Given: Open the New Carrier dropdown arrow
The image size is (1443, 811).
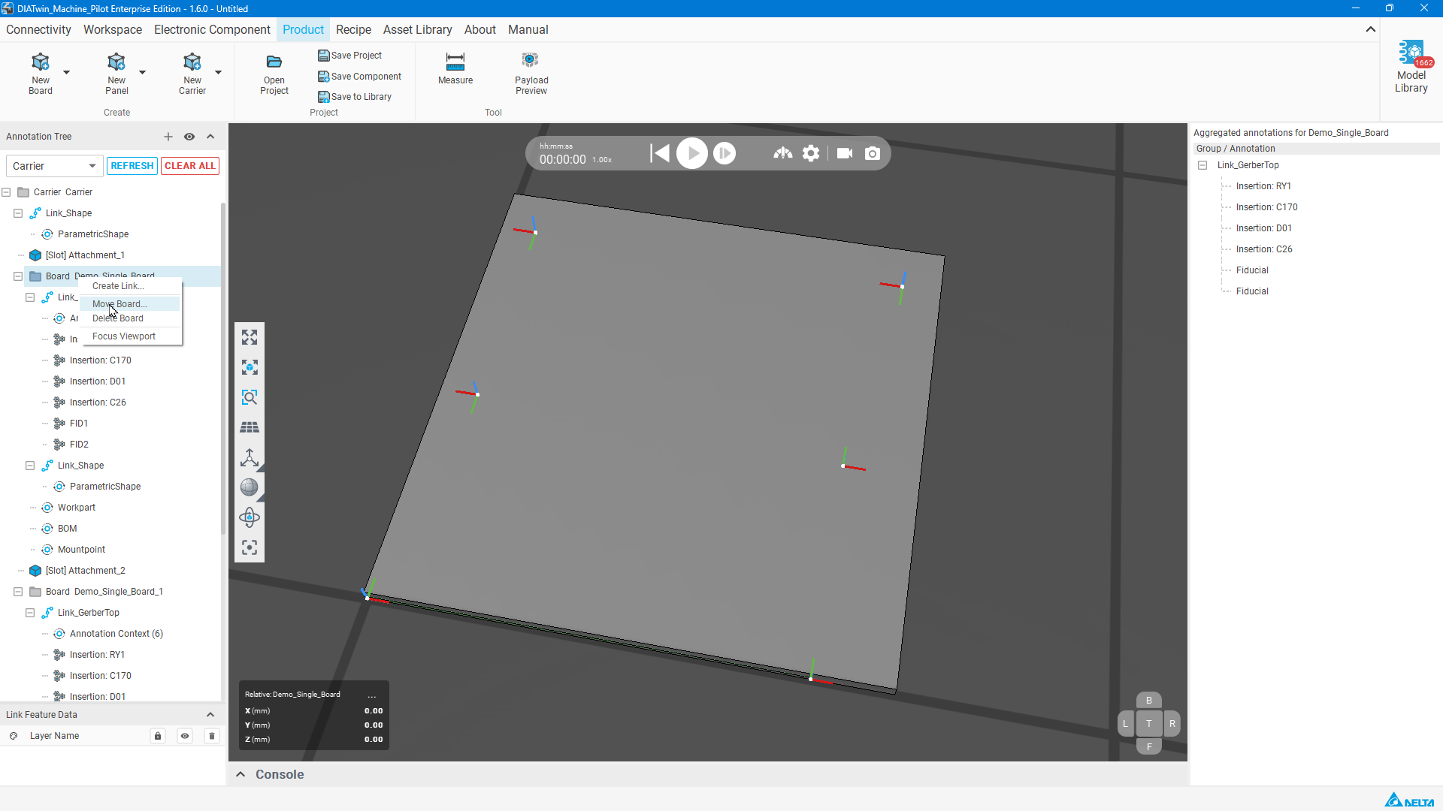Looking at the screenshot, I should 218,73.
